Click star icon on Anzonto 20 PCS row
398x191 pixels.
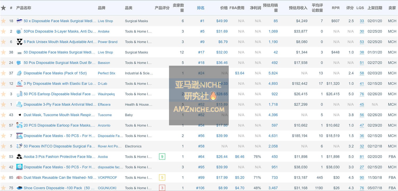tap(3, 125)
